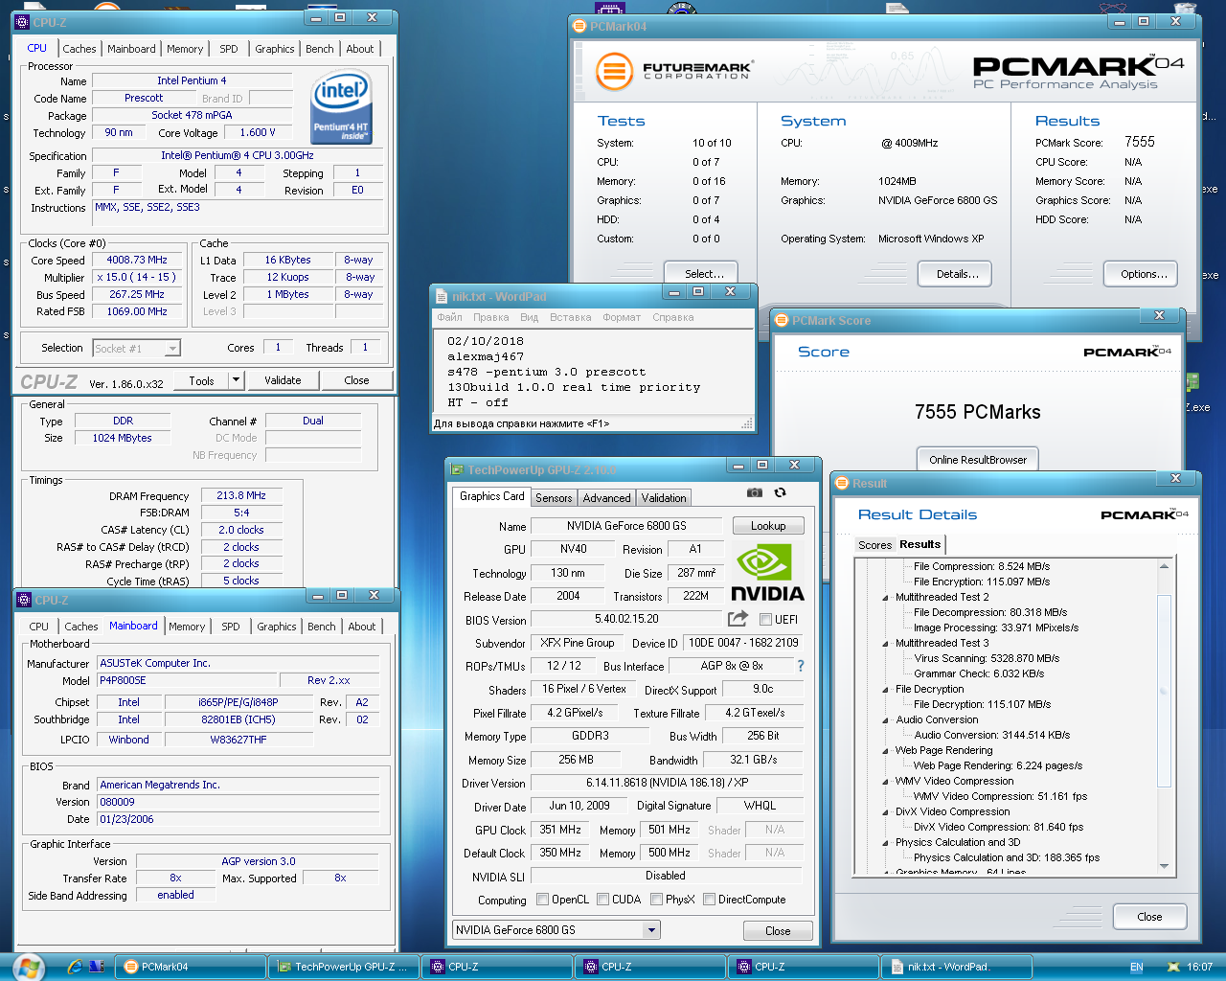Click the top CPU-Z title bar icon
This screenshot has width=1226, height=981.
click(x=23, y=22)
